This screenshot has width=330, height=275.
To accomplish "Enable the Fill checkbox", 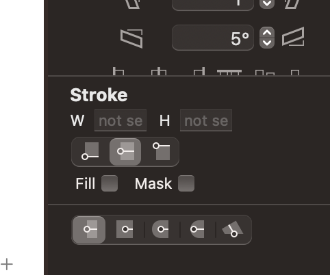I will [x=110, y=183].
